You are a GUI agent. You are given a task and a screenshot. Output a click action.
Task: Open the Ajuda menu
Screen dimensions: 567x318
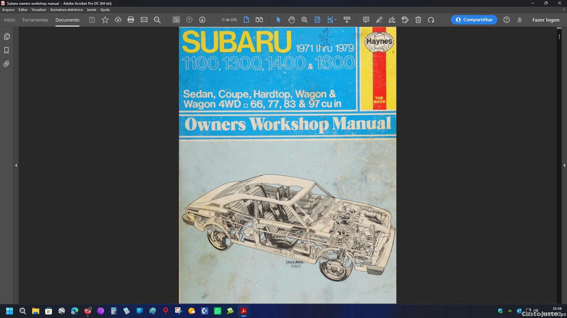pos(105,10)
